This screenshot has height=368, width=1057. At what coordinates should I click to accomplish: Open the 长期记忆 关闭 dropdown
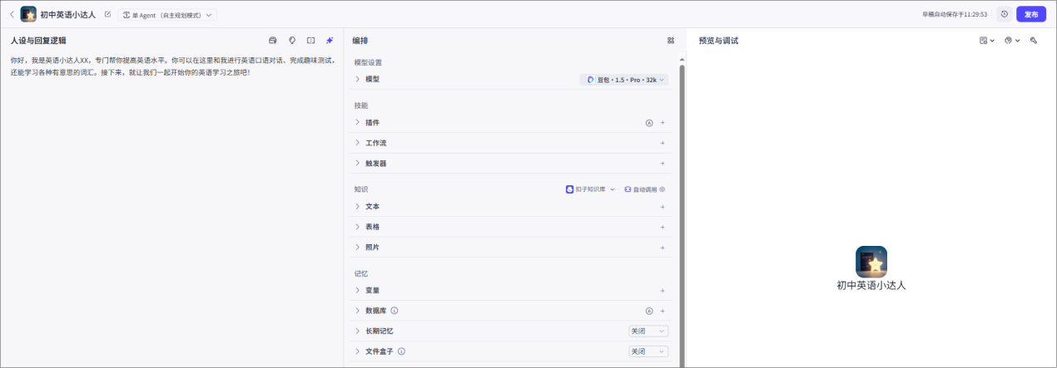point(648,331)
